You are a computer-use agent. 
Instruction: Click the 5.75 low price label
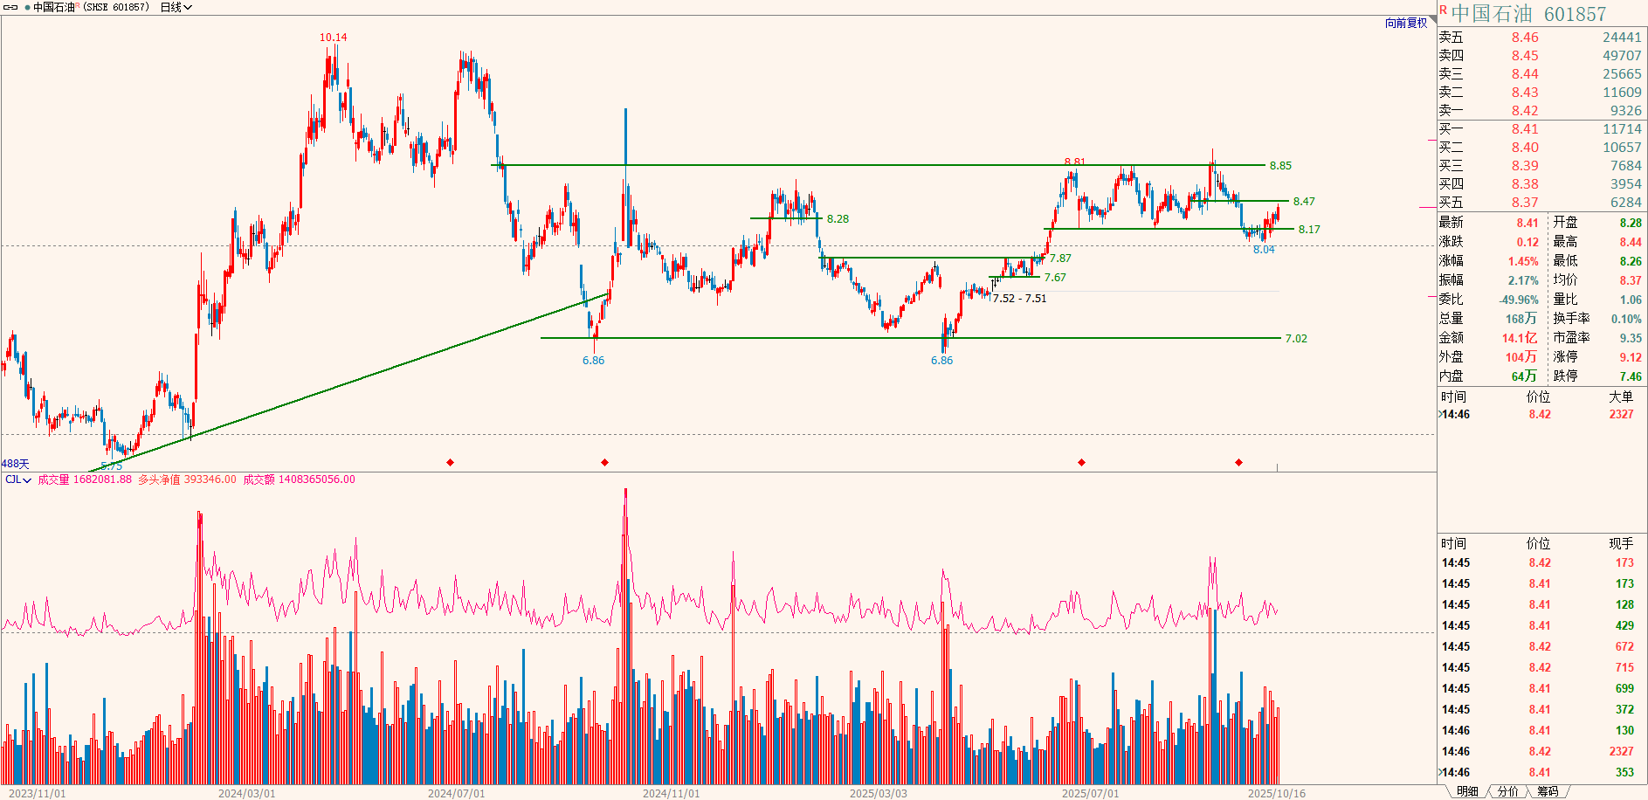111,466
